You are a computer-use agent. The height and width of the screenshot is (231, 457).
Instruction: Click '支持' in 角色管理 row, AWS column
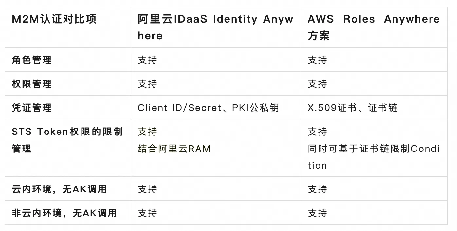point(317,60)
